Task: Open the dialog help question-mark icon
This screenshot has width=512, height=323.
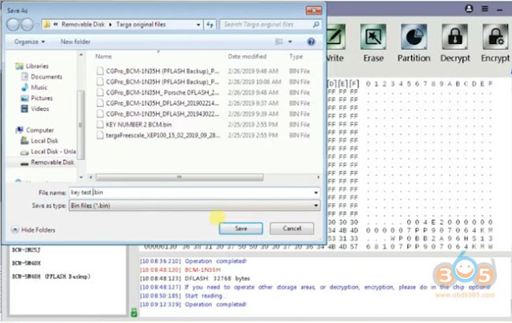Action: click(x=311, y=42)
